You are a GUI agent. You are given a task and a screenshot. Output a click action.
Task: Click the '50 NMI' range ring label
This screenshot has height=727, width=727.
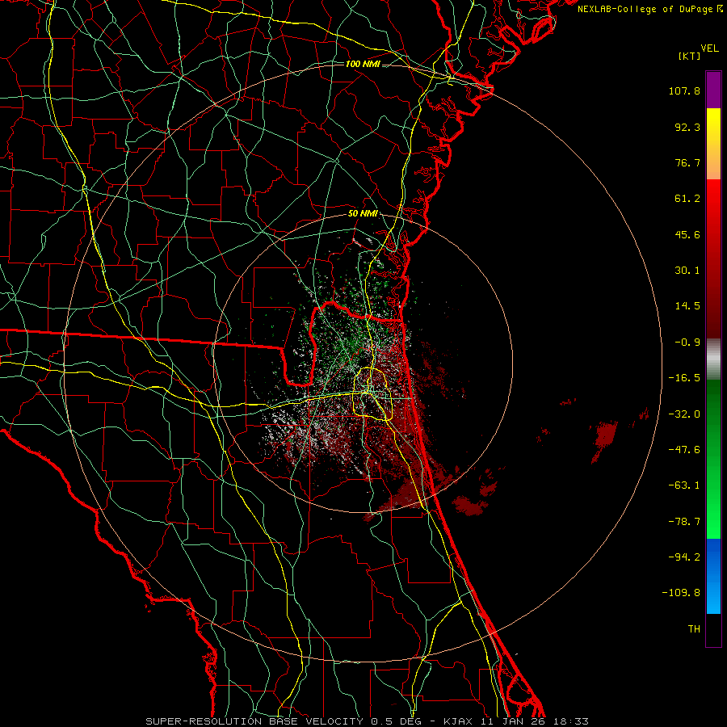tap(363, 213)
